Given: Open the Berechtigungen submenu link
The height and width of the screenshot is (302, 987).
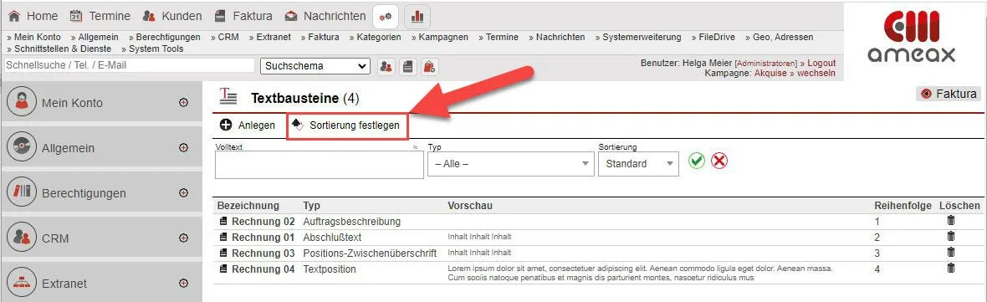Looking at the screenshot, I should 165,37.
